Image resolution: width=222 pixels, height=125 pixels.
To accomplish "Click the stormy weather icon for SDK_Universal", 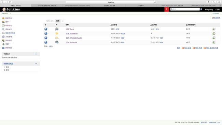I will click(x=57, y=42).
